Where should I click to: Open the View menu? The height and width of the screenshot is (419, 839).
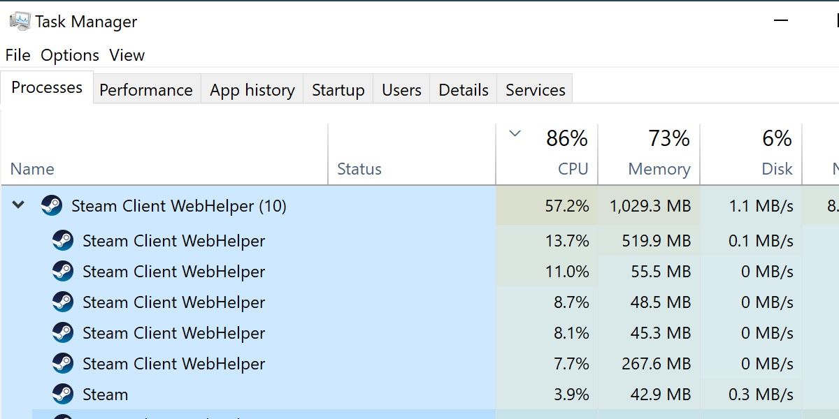[x=127, y=54]
